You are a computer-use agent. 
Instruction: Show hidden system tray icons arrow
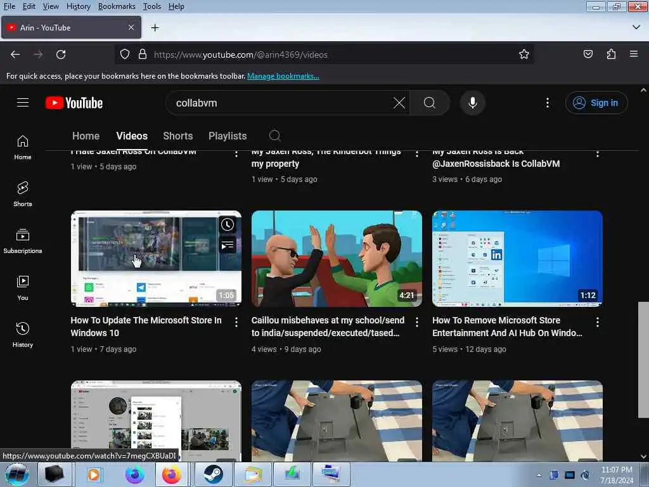coord(539,475)
